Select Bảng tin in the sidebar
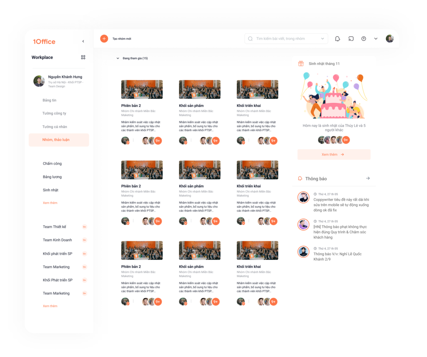 coord(49,100)
